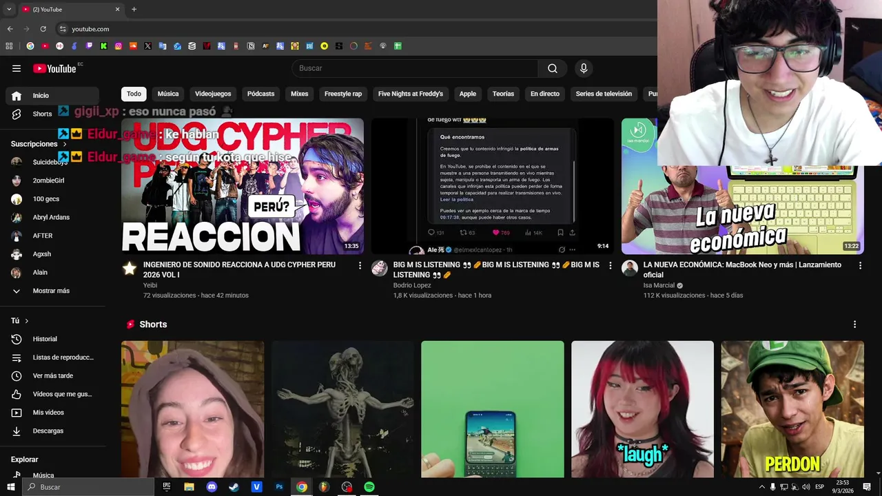Select the Series de televisión chip

604,94
